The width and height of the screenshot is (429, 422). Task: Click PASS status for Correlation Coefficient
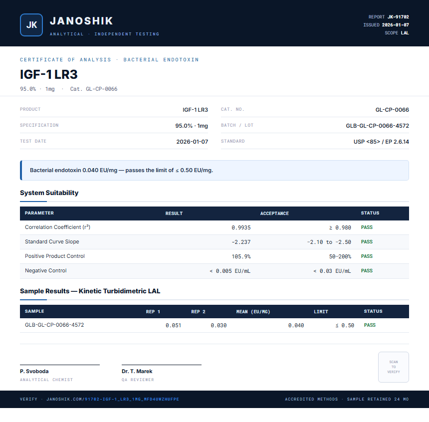tap(367, 227)
